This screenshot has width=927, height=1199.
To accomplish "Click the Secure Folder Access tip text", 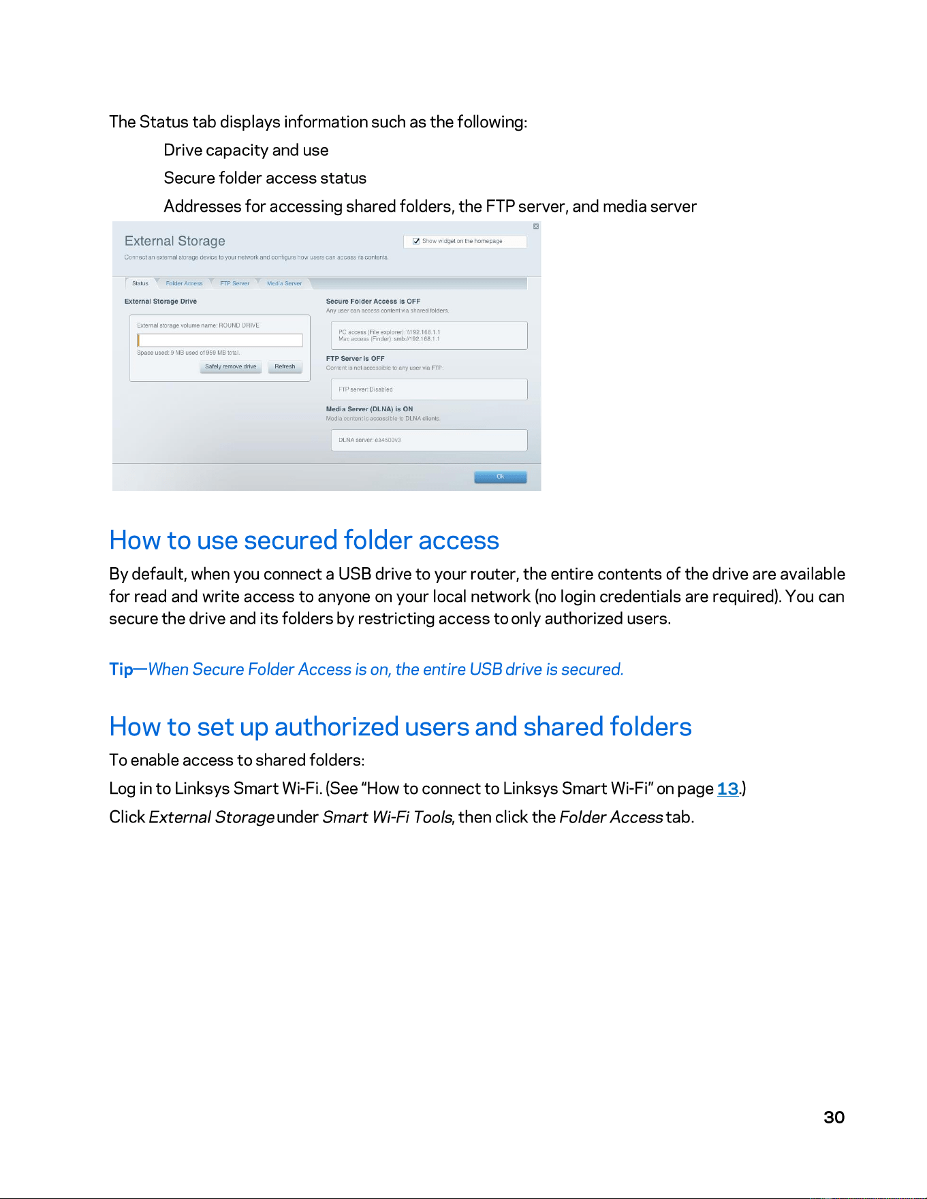I will [x=366, y=669].
